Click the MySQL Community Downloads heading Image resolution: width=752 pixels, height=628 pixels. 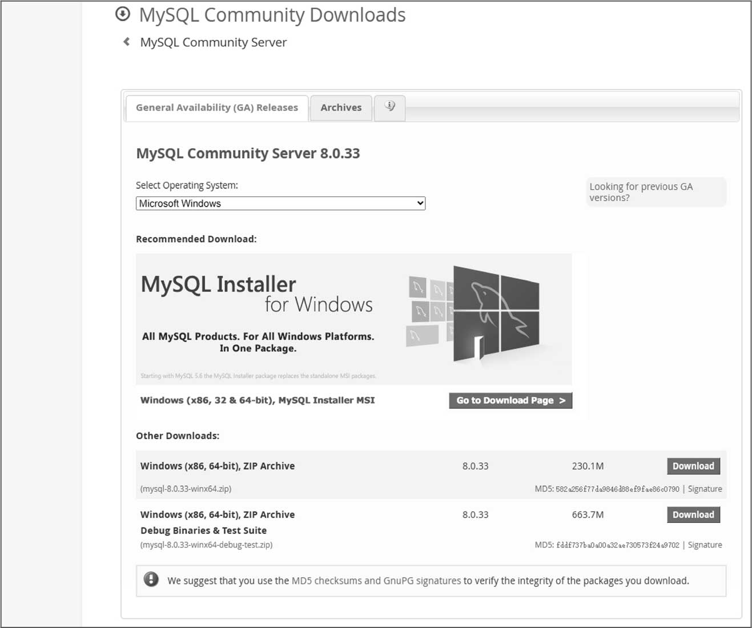[272, 15]
